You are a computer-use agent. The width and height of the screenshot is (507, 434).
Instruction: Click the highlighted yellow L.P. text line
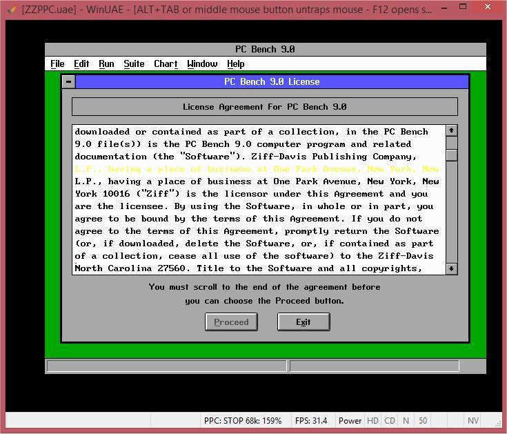pos(257,169)
